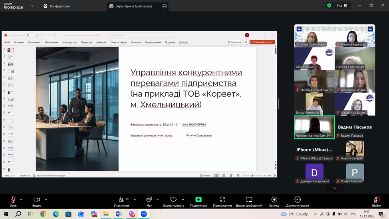Switch to the Конференция tab

pyautogui.click(x=56, y=6)
